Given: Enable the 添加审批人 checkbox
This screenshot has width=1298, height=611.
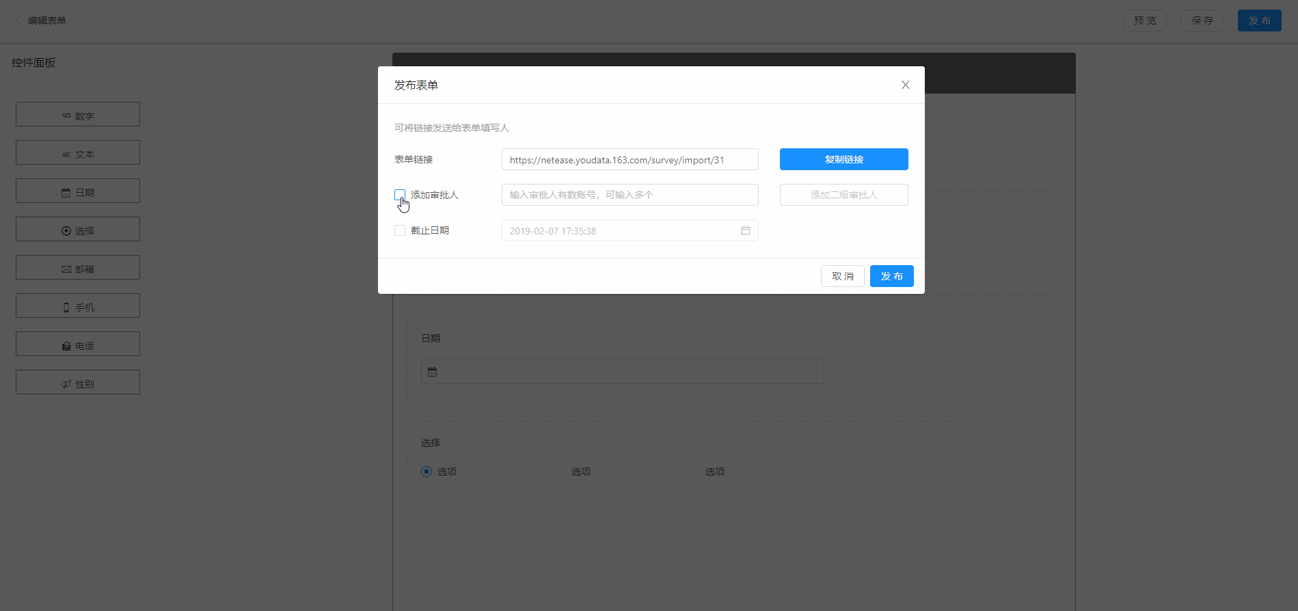Looking at the screenshot, I should click(400, 195).
